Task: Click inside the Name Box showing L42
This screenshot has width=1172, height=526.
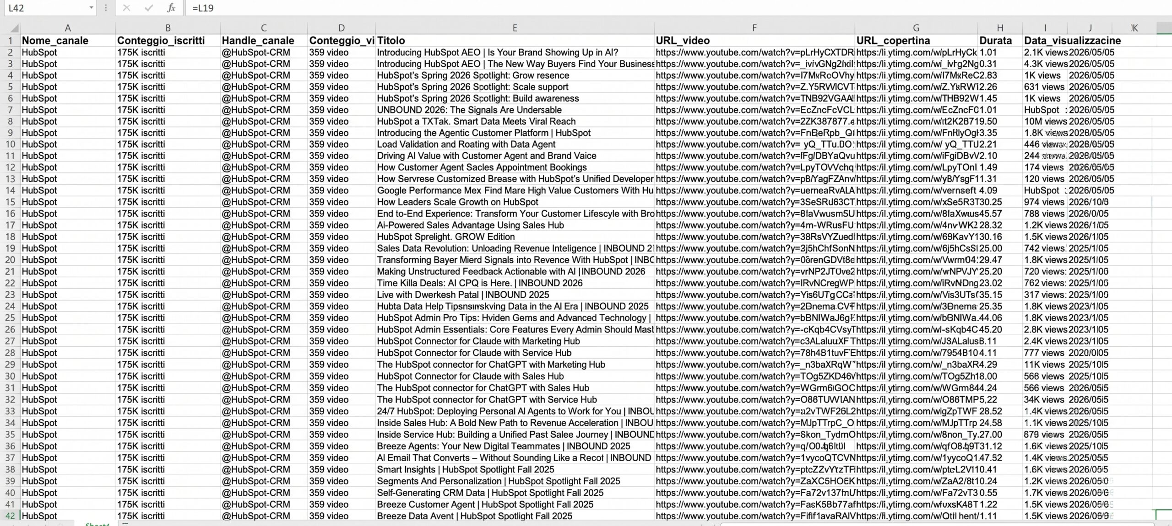Action: click(46, 8)
